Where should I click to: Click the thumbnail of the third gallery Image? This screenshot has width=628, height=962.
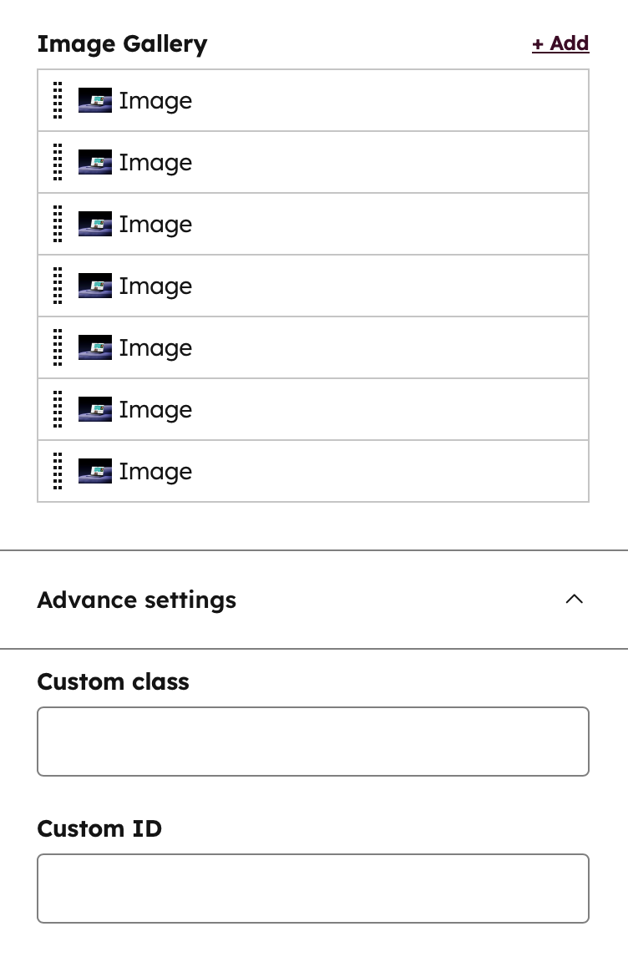pos(95,224)
